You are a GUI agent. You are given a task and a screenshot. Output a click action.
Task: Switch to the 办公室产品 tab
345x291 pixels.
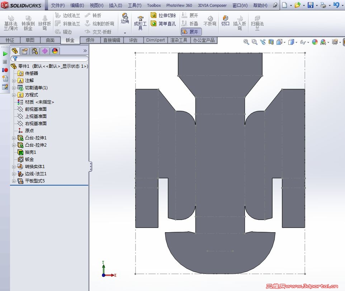point(204,40)
